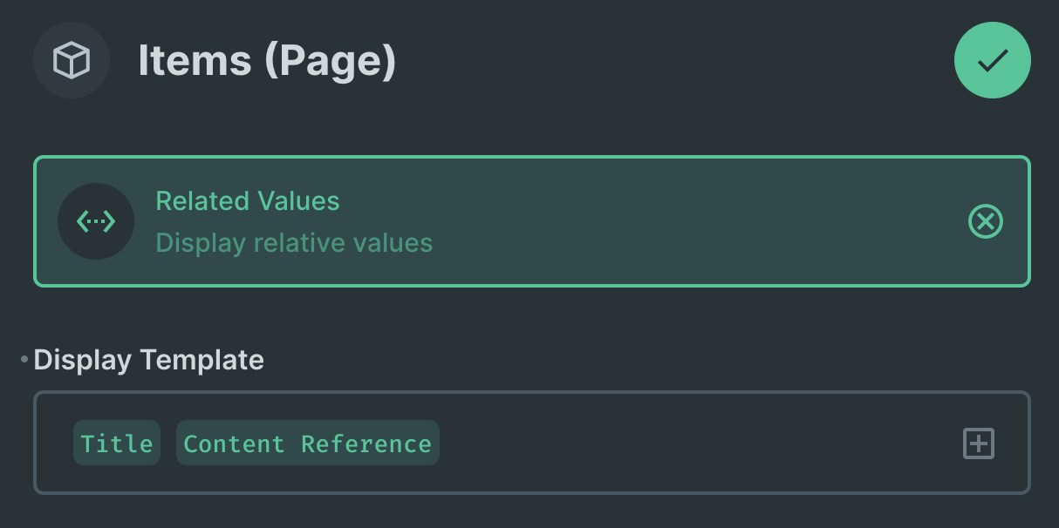Select the Title template token
Viewport: 1059px width, 528px height.
tap(116, 443)
